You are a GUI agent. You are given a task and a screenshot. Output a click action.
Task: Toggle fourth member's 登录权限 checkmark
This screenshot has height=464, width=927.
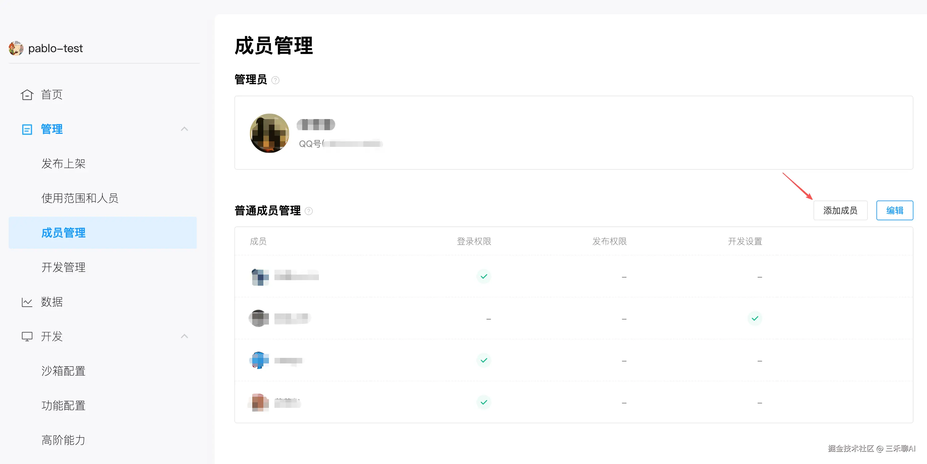click(484, 402)
